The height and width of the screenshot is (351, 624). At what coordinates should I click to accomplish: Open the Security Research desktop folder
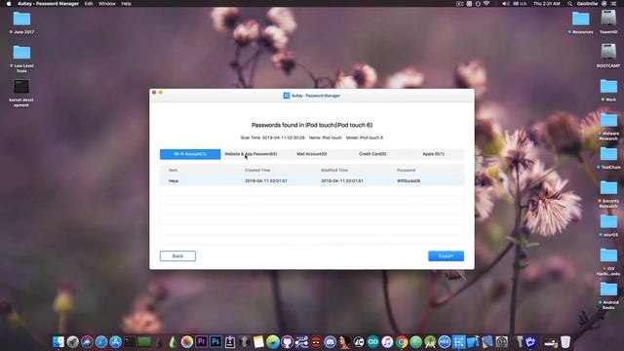point(608,188)
